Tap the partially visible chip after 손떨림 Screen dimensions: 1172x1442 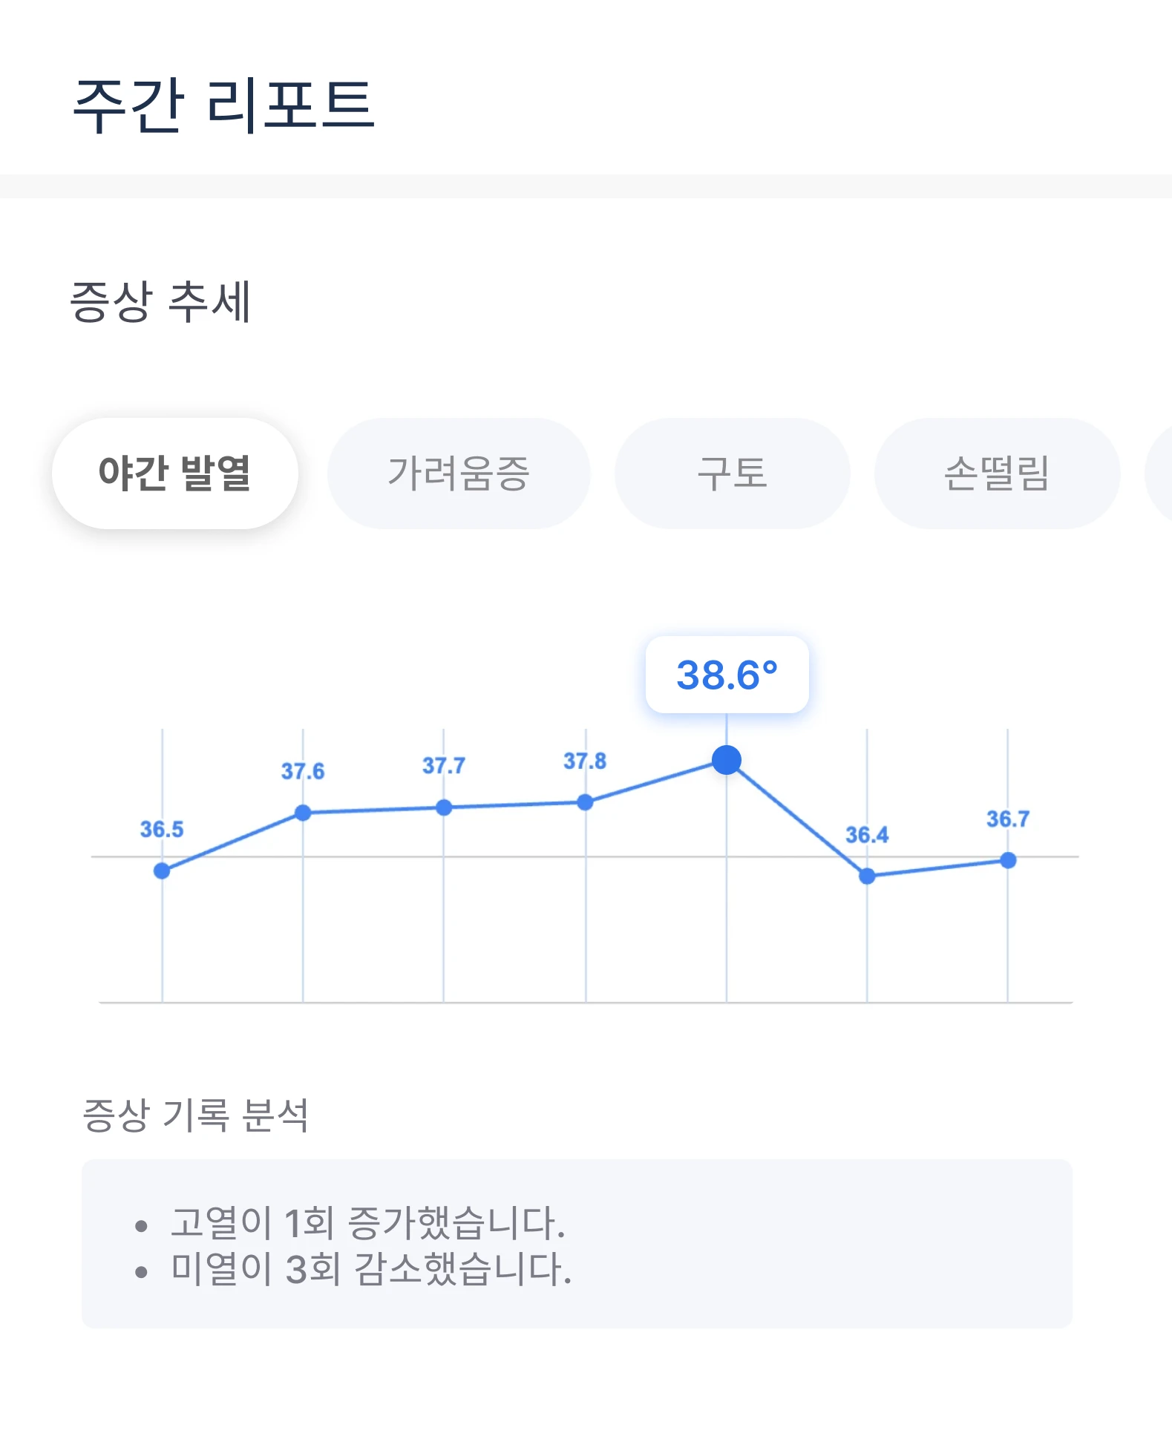pos(1160,473)
